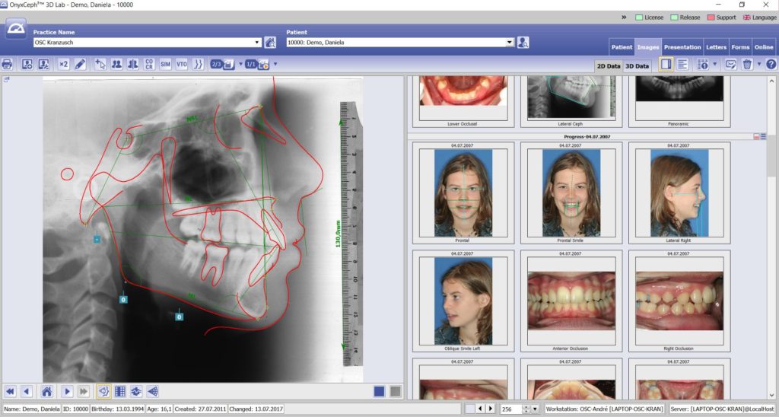
Task: Select the add-point cursor tool
Action: 100,64
